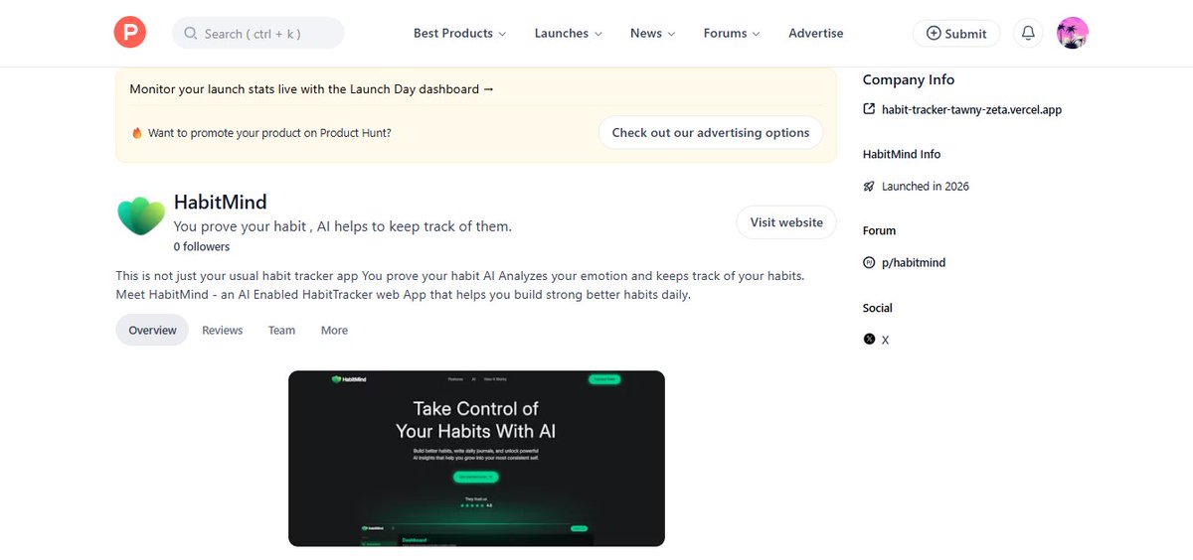Click the Forum section heading
This screenshot has height=560, width=1193.
879,230
